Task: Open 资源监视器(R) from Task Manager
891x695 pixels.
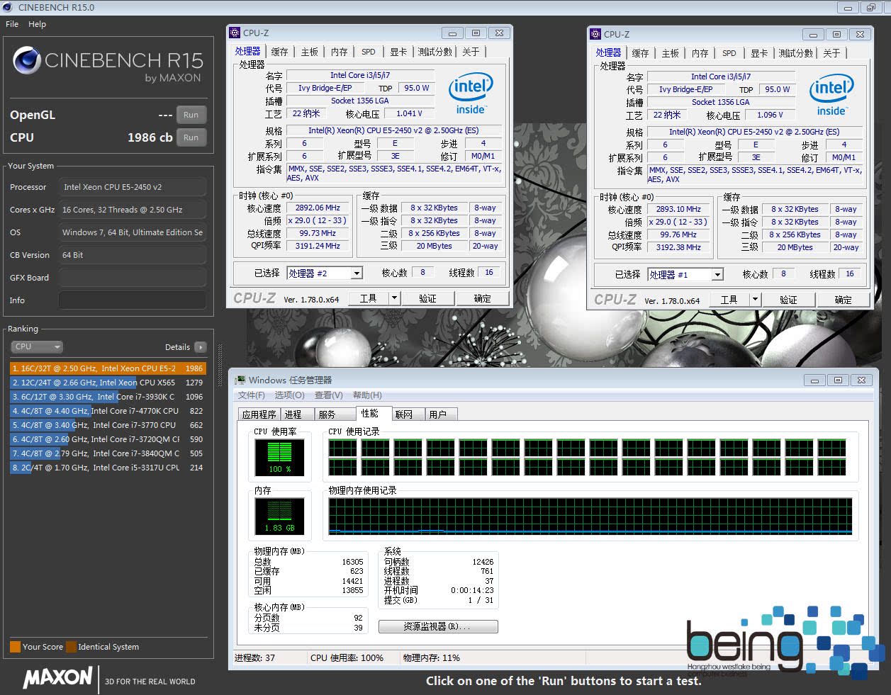Action: (438, 627)
